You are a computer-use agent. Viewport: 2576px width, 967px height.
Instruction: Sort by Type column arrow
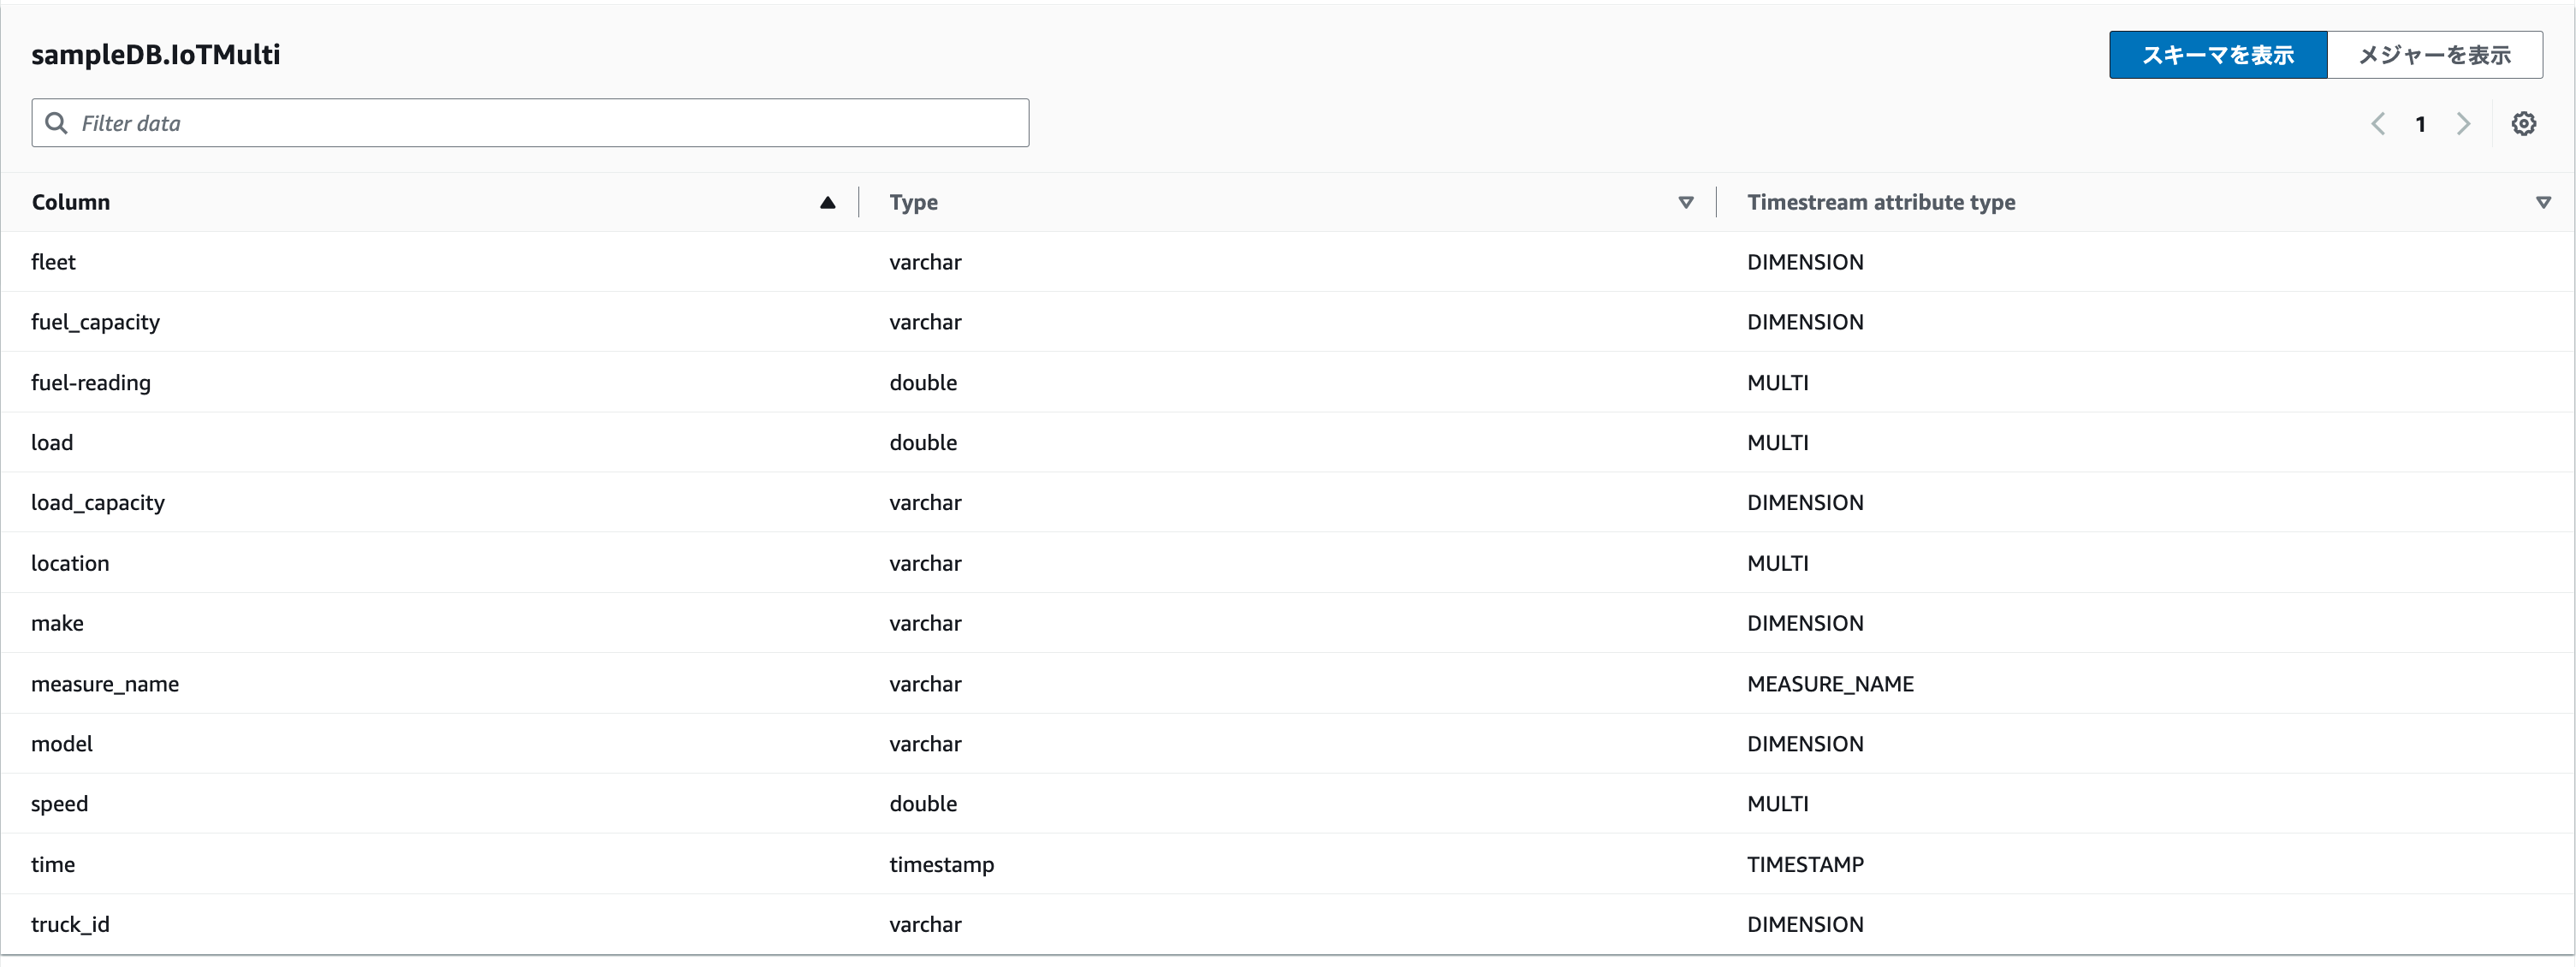tap(1685, 202)
